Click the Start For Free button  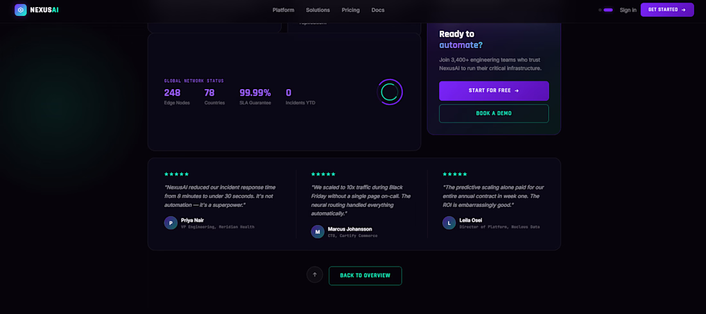tap(494, 91)
